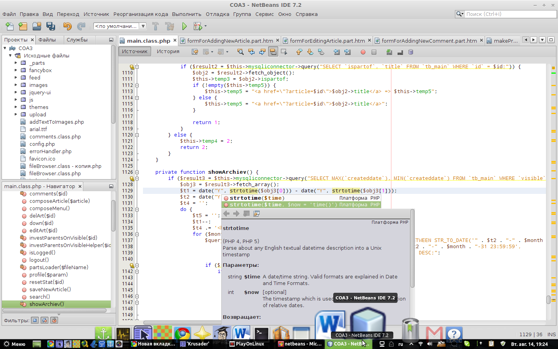The height and width of the screenshot is (349, 558).
Task: Start macro recording with the red circle icon
Action: (x=363, y=52)
